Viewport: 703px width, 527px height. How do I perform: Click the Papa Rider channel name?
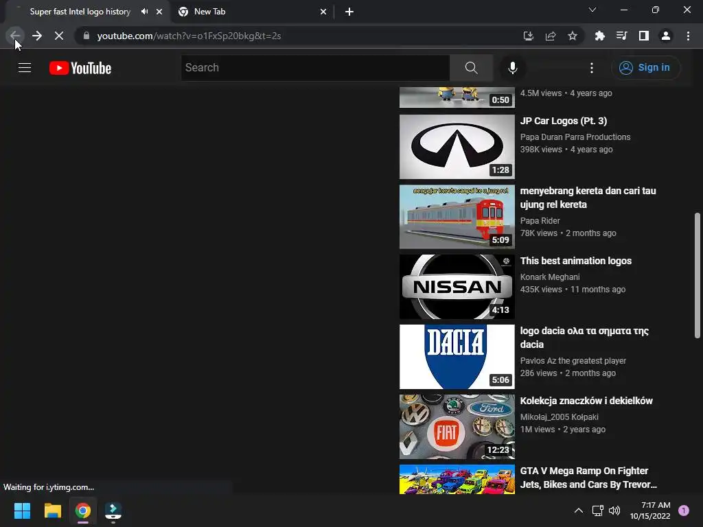[x=540, y=220]
